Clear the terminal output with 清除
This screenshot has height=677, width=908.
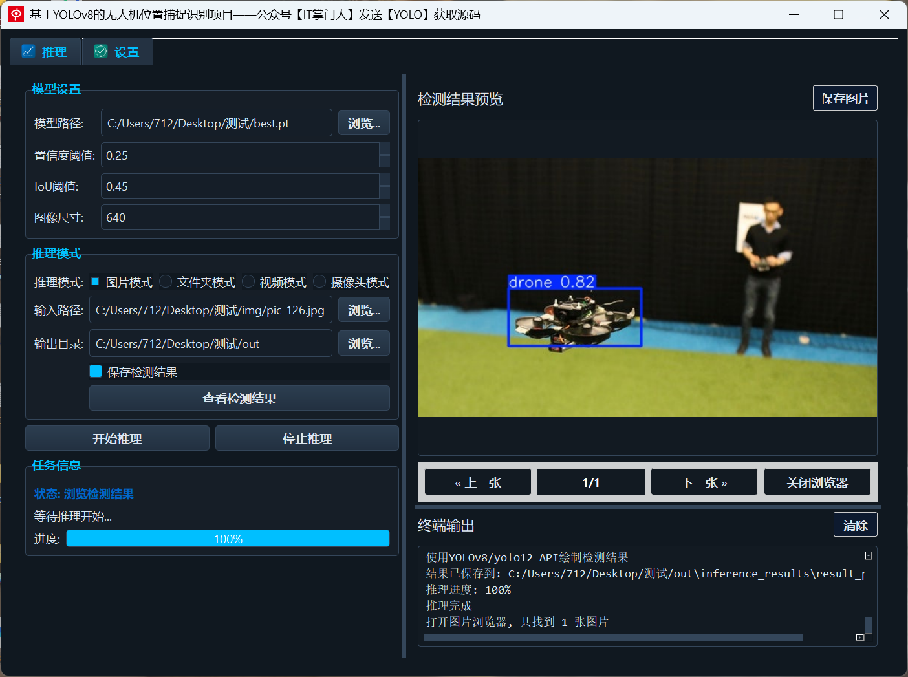(x=856, y=525)
